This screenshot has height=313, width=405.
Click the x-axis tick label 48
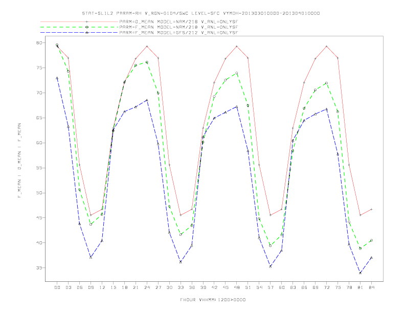point(237,287)
